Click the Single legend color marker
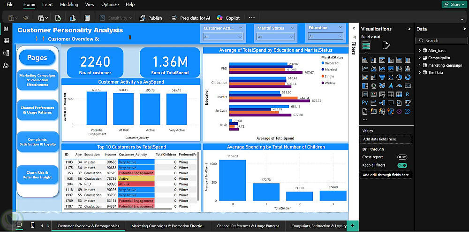The height and width of the screenshot is (232, 469). coord(323,77)
